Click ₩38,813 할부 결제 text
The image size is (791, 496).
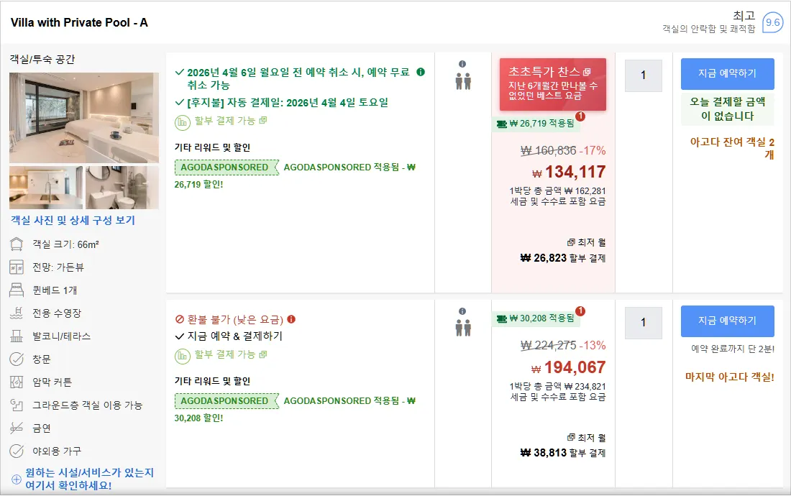click(x=563, y=453)
